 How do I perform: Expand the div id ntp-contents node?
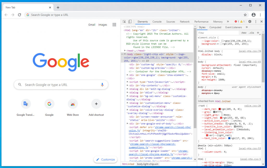[127, 85]
